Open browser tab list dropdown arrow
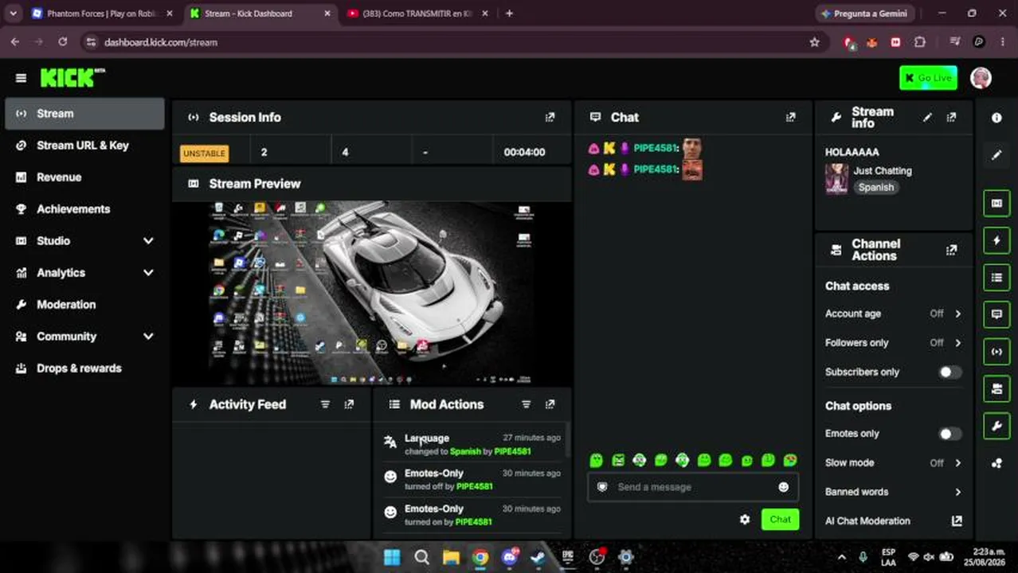This screenshot has width=1018, height=573. tap(13, 14)
